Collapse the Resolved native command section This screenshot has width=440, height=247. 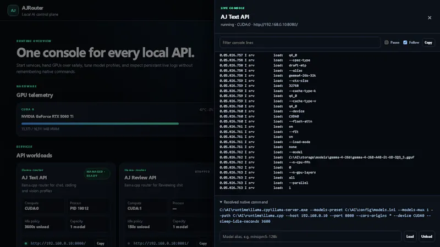point(244,202)
